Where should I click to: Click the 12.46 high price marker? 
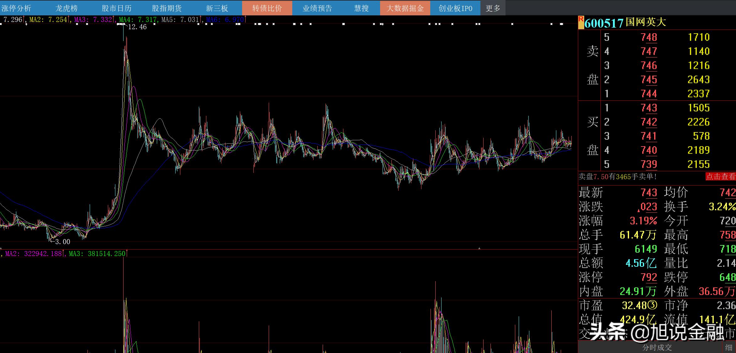[137, 27]
